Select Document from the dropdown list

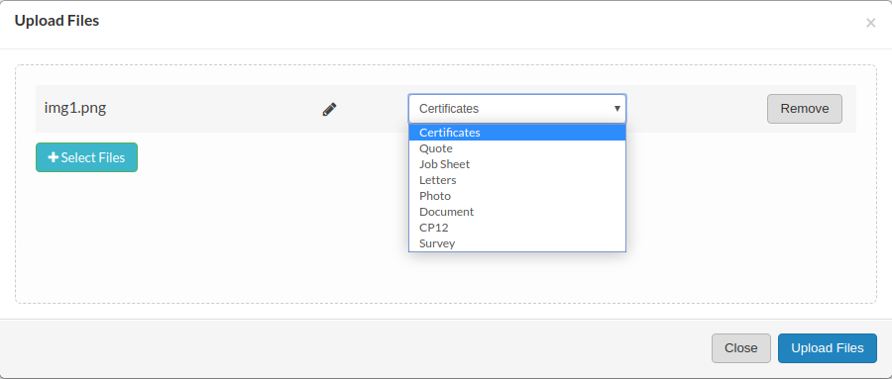click(x=517, y=212)
